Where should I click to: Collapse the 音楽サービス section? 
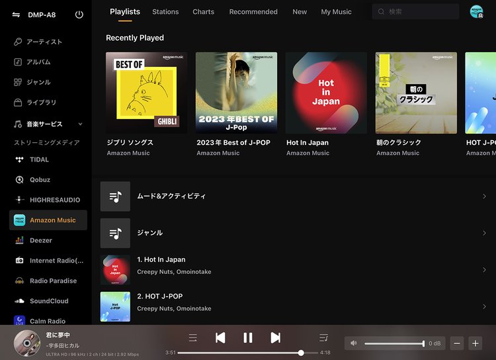tap(80, 124)
